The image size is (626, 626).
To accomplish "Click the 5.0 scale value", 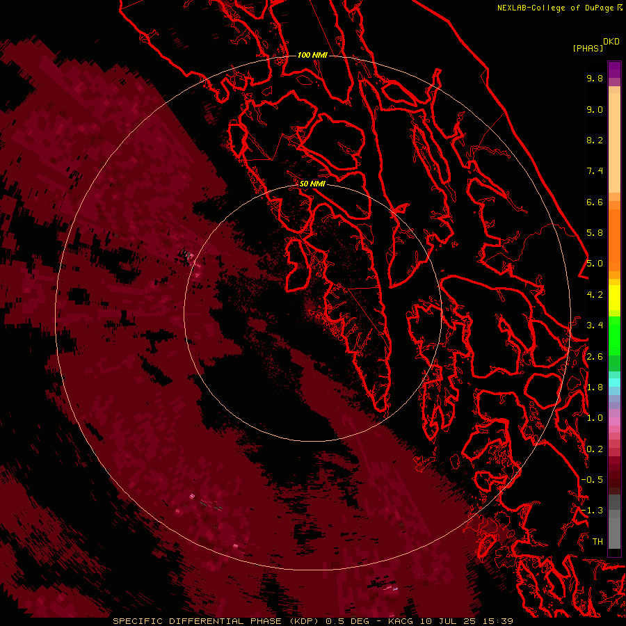I will (595, 264).
